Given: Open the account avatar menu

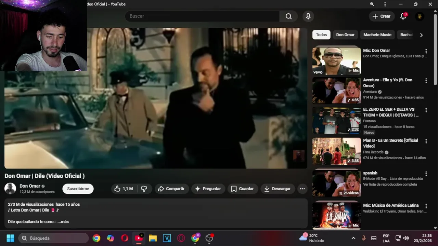Looking at the screenshot, I should [x=420, y=16].
